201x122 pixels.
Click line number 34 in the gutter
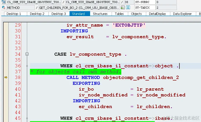(18, 54)
